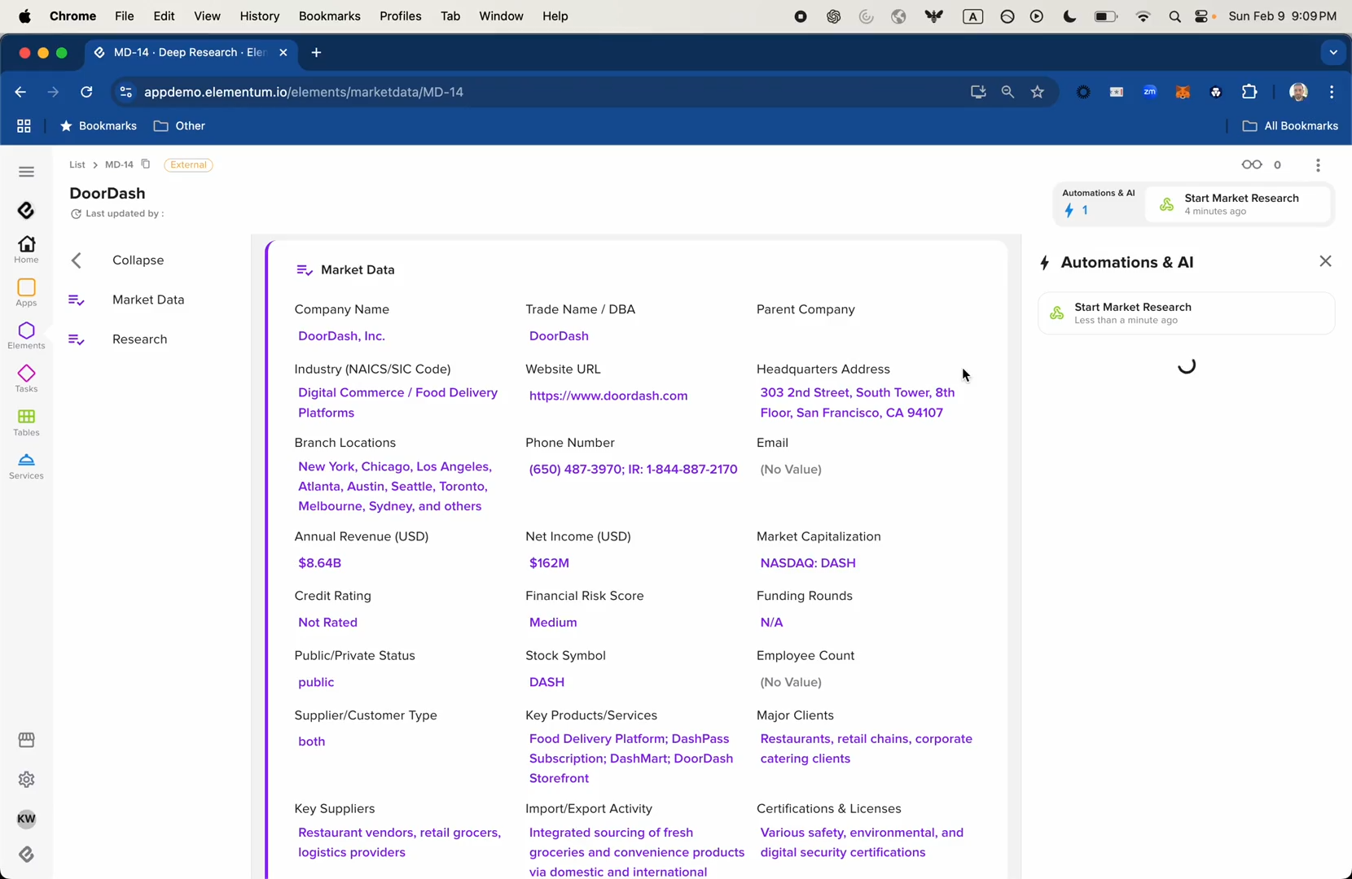This screenshot has width=1352, height=879.
Task: Open All Bookmarks folder
Action: click(x=1290, y=126)
